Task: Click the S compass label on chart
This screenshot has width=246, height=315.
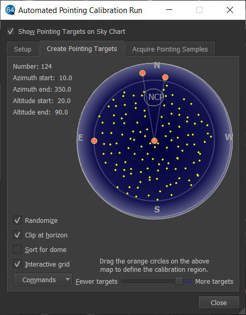Action: pyautogui.click(x=157, y=209)
